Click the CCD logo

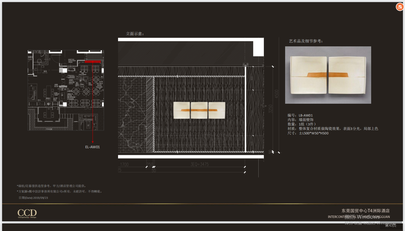click(27, 213)
